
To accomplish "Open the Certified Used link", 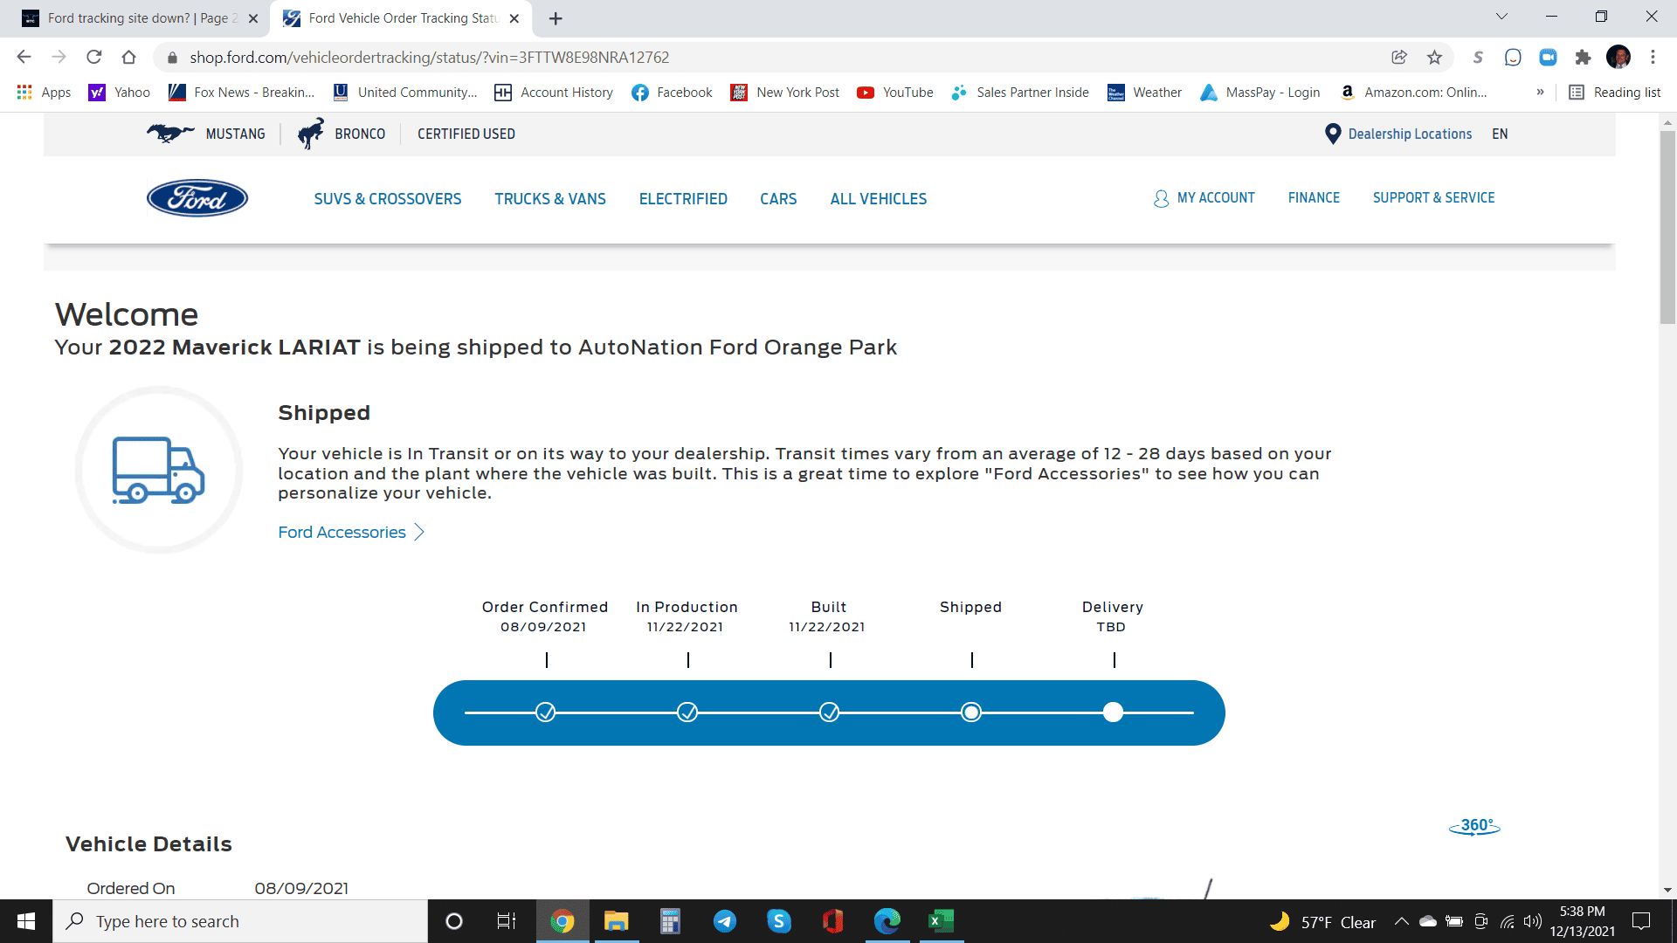I will tap(466, 134).
